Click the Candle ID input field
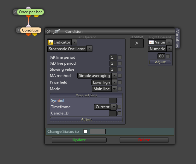The width and height of the screenshot is (196, 164). (113, 113)
